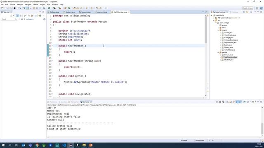Select the Console tab
The width and height of the screenshot is (264, 148).
click(86, 102)
